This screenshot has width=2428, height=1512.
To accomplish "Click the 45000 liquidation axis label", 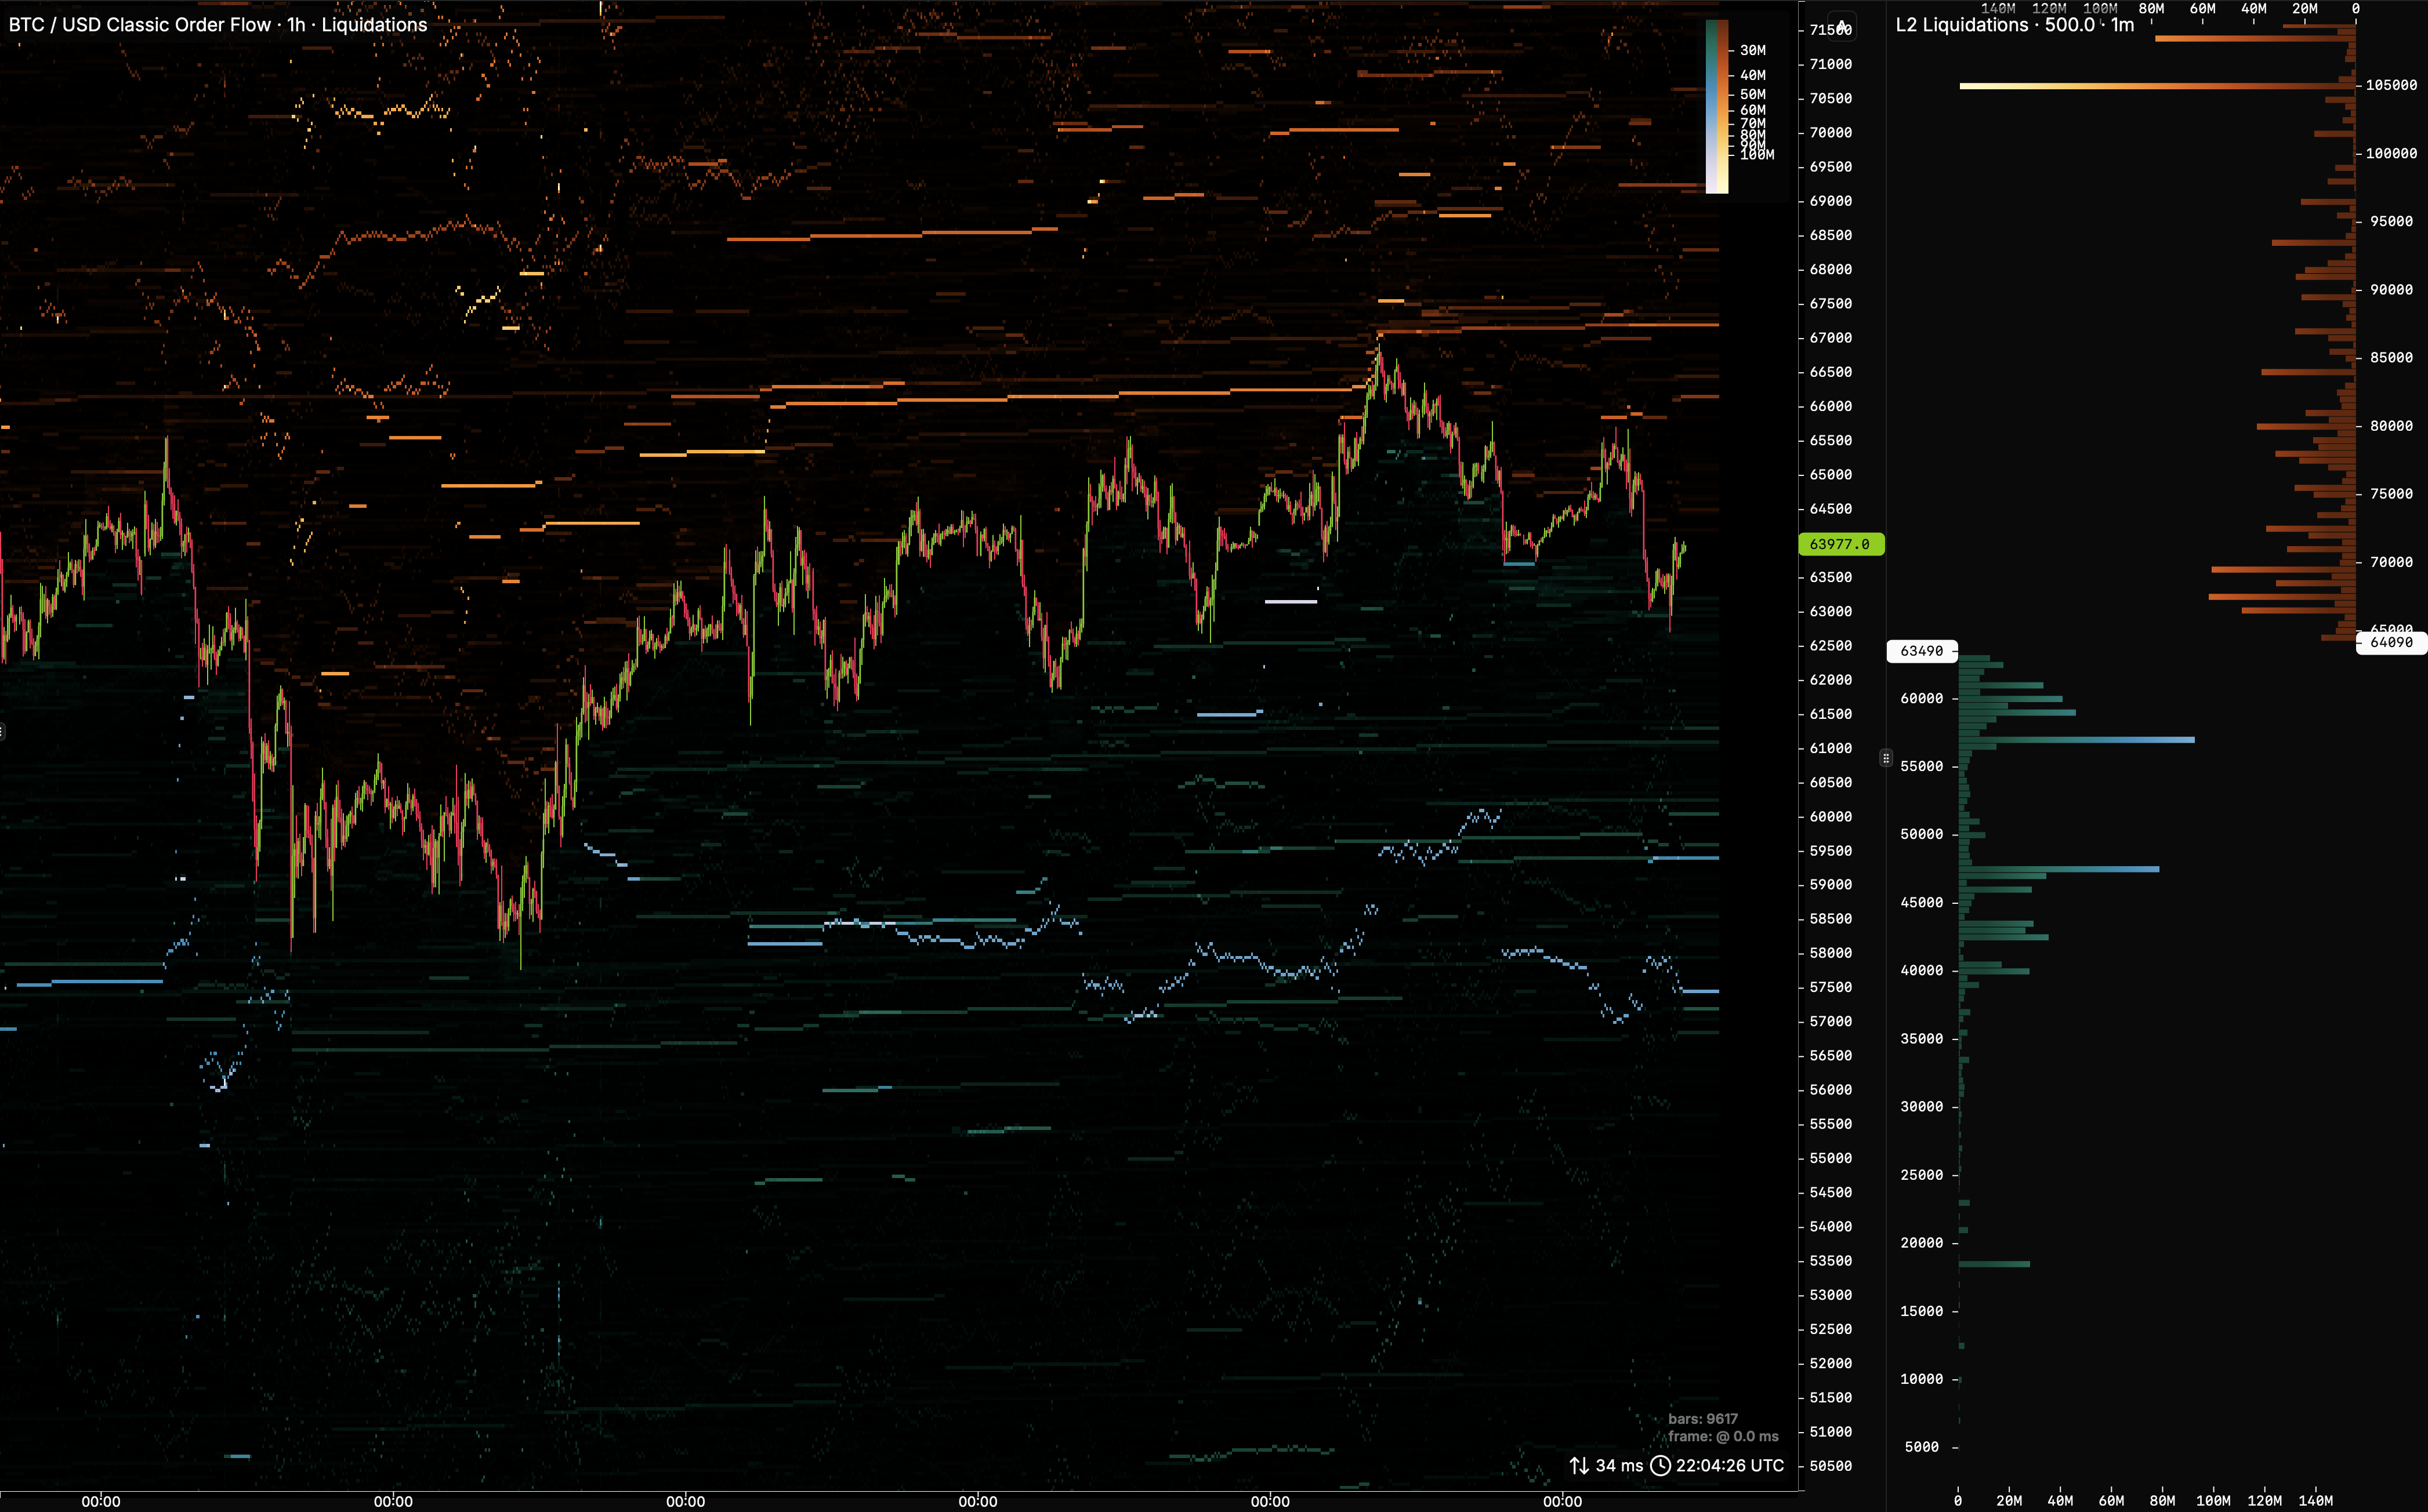I will (1922, 903).
